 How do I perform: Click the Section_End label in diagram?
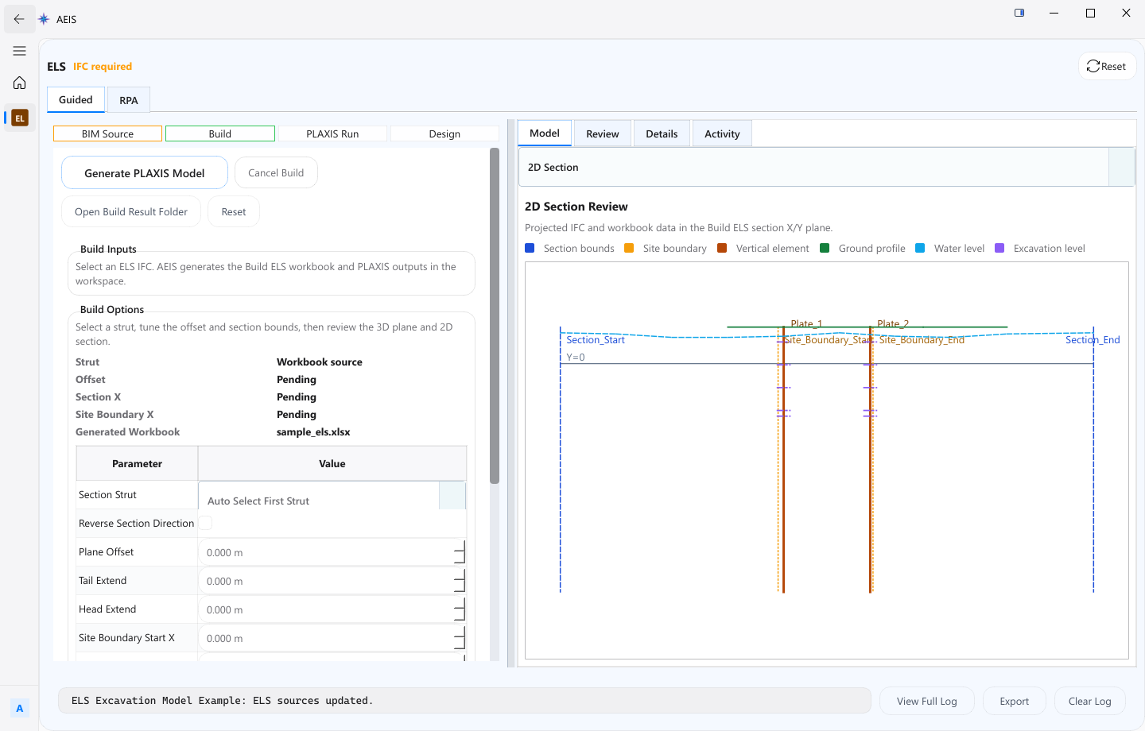click(1093, 340)
